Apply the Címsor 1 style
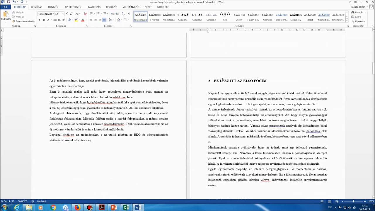Screen dimensions: 375x211 point(183,17)
